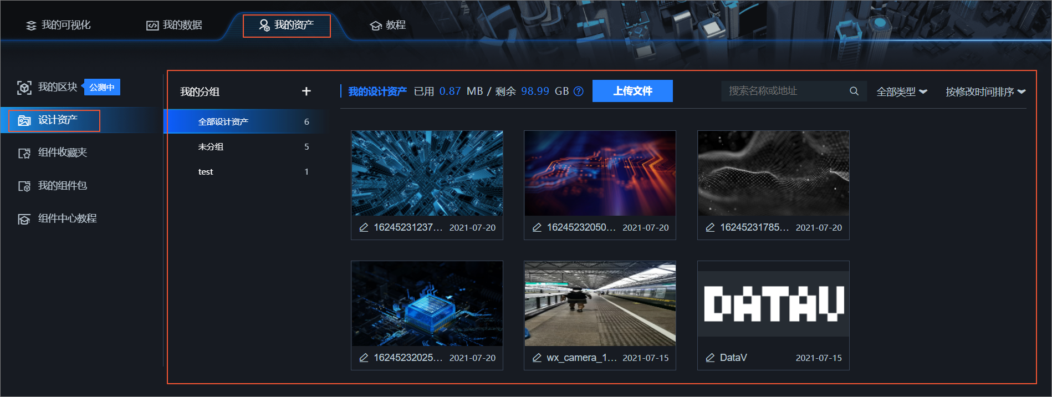Rename asset 16245232025 with its pencil icon
Screen dimensions: 1052x397
364,358
